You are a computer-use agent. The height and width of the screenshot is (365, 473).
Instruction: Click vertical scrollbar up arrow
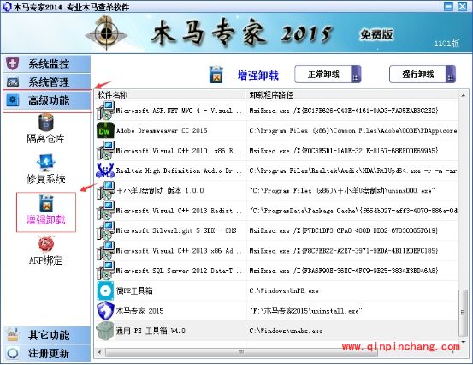tap(463, 95)
